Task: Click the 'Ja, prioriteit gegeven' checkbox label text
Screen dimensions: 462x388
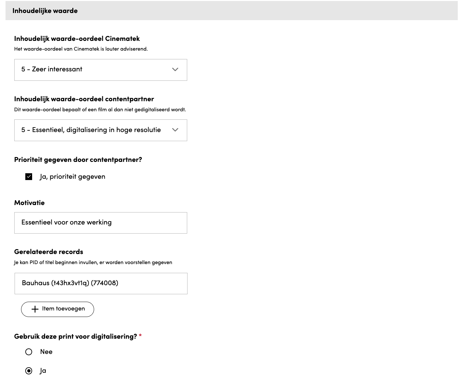Action: pos(73,177)
